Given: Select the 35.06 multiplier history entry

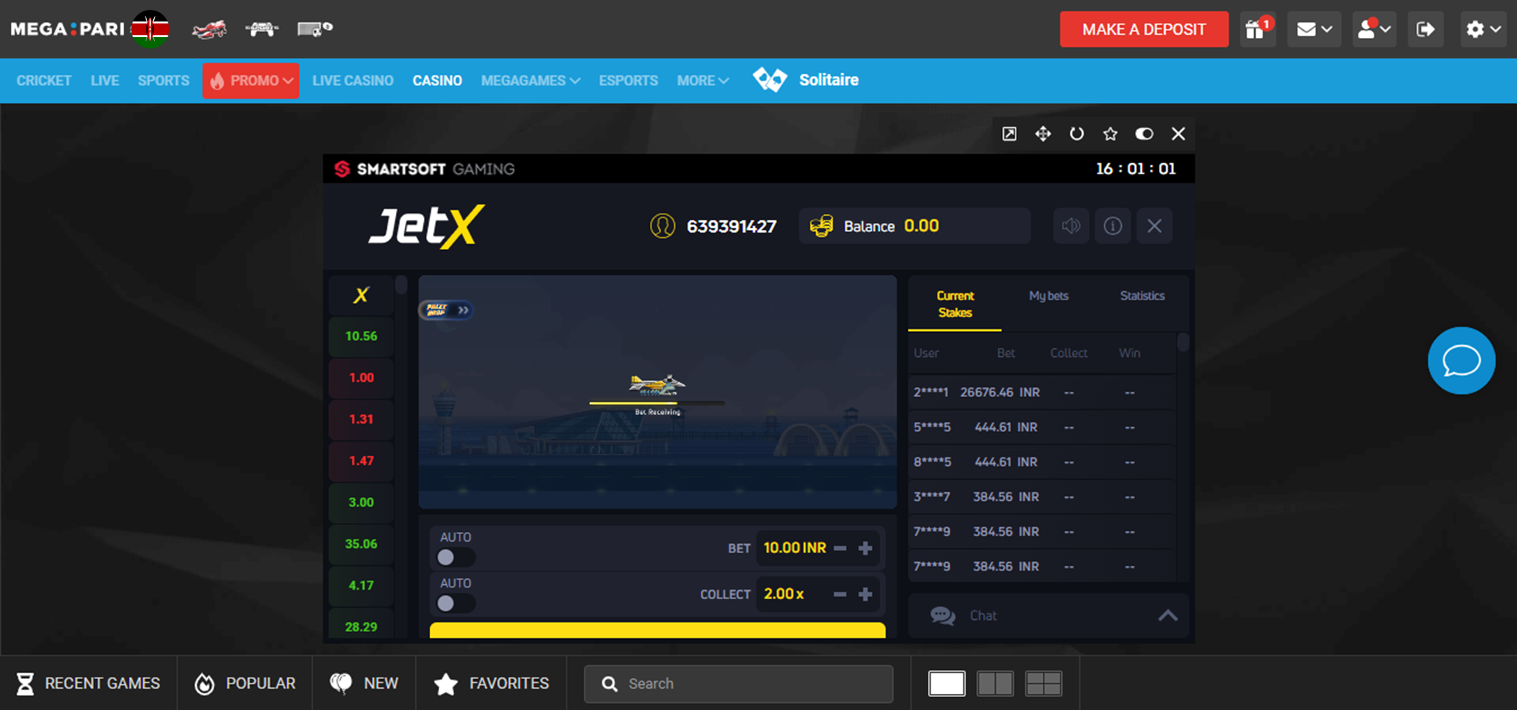Looking at the screenshot, I should click(x=361, y=543).
